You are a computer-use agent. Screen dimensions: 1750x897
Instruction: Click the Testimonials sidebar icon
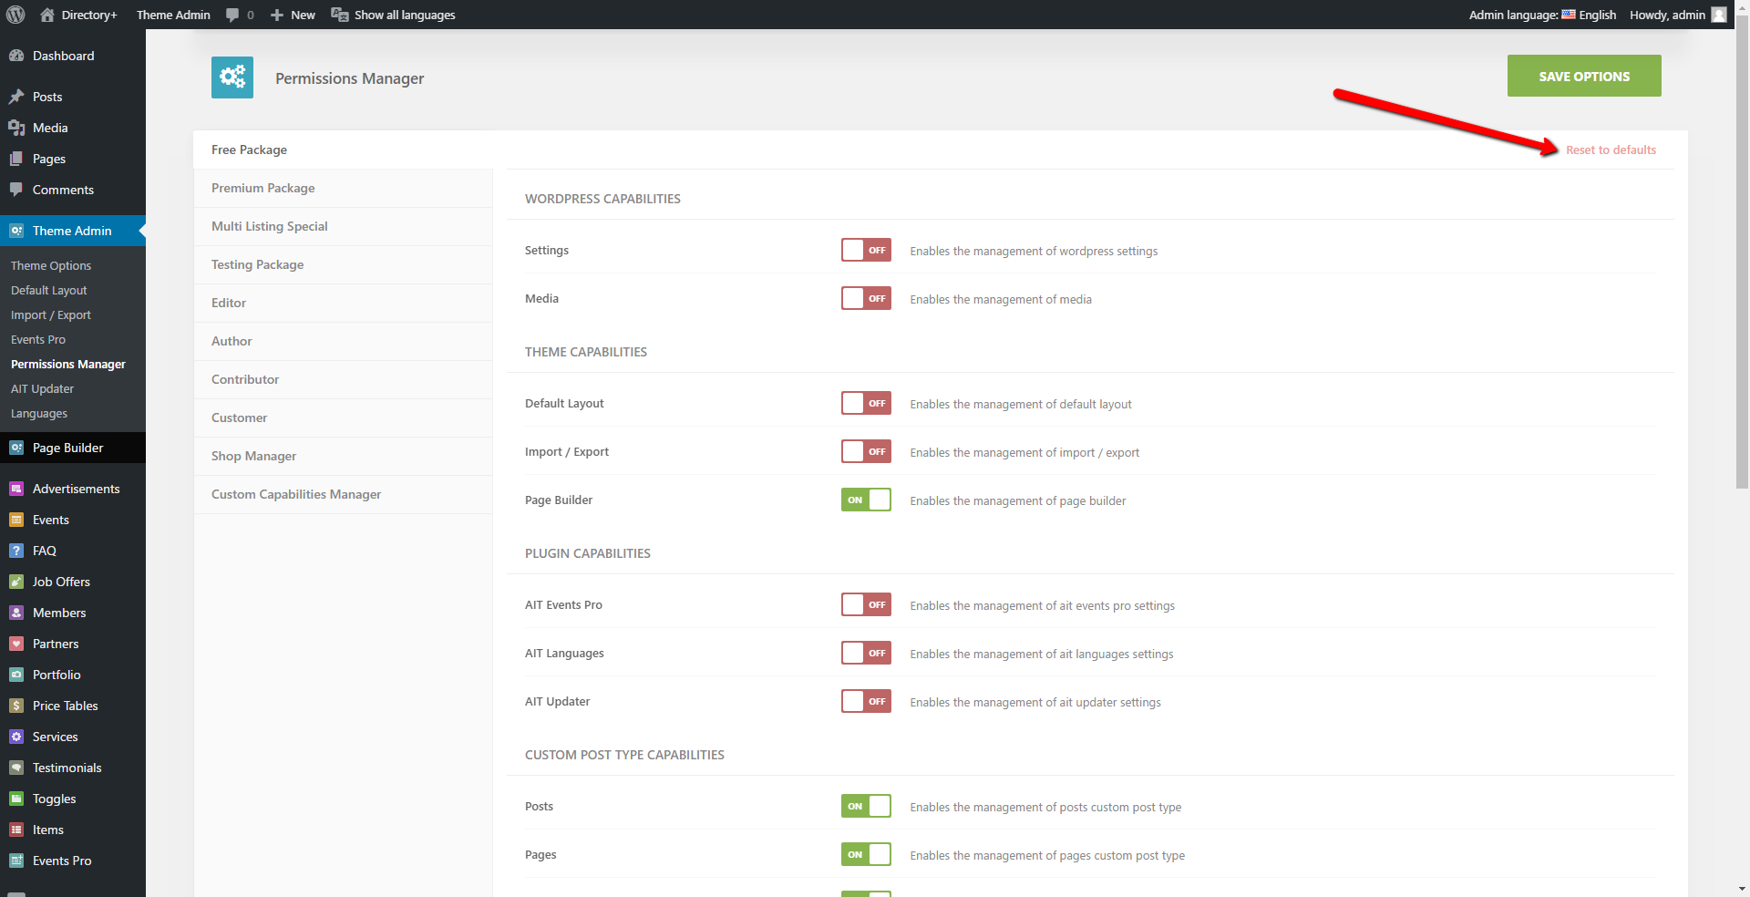click(x=16, y=768)
